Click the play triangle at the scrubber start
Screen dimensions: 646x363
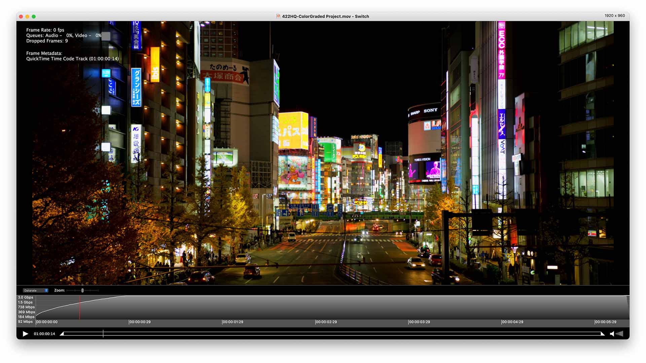(x=26, y=333)
